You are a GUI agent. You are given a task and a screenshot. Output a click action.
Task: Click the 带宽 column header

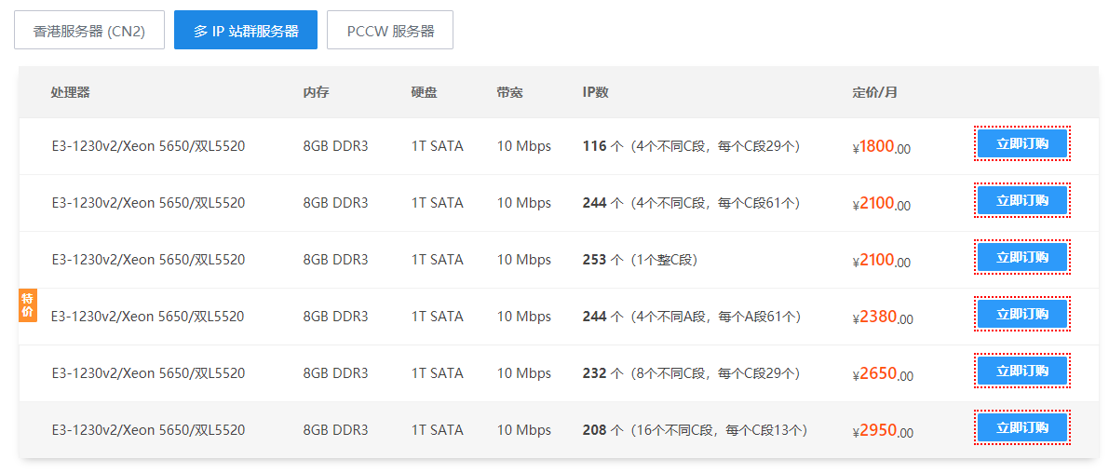[510, 92]
